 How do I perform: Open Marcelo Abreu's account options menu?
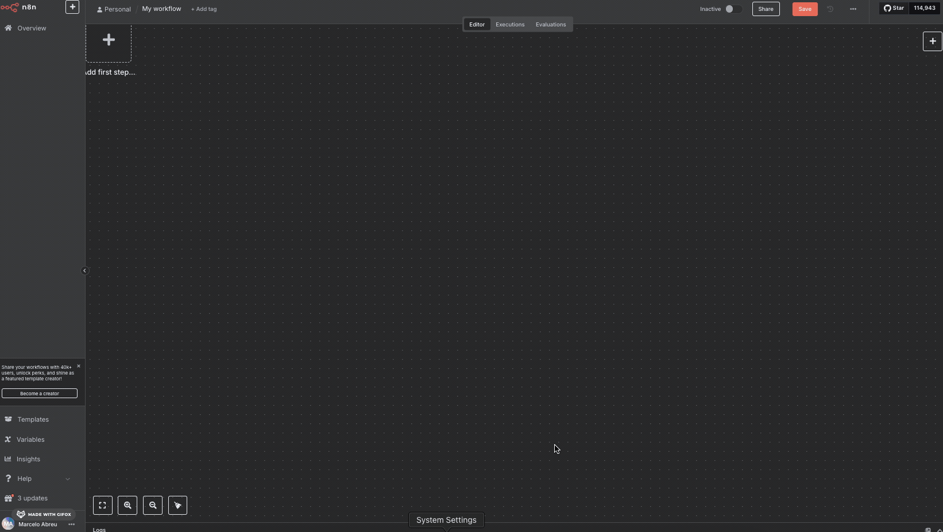71,525
